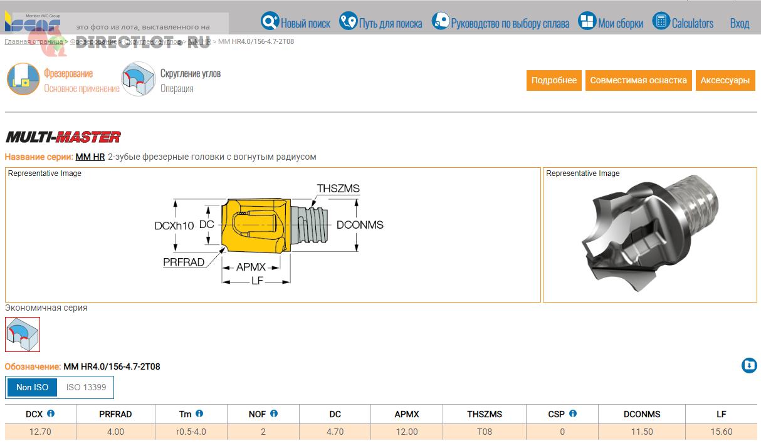Click the designation MM HR4.0/156-4.7-2T08 text
Viewport: 761px width, 446px height.
(x=112, y=366)
